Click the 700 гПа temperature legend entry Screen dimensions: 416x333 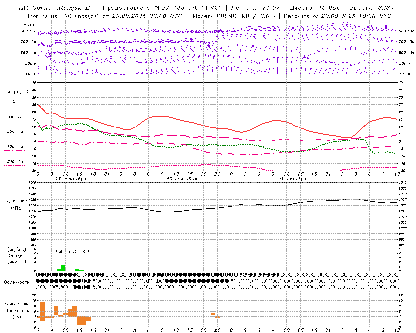(15, 147)
